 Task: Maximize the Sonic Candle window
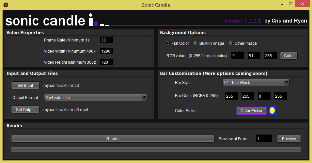(x=291, y=4)
